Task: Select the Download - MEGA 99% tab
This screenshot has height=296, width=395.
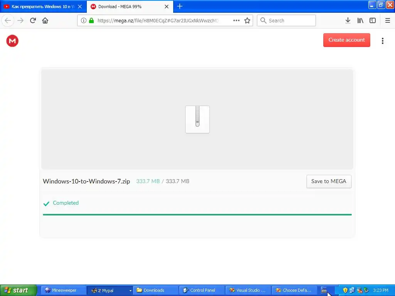Action: (130, 7)
